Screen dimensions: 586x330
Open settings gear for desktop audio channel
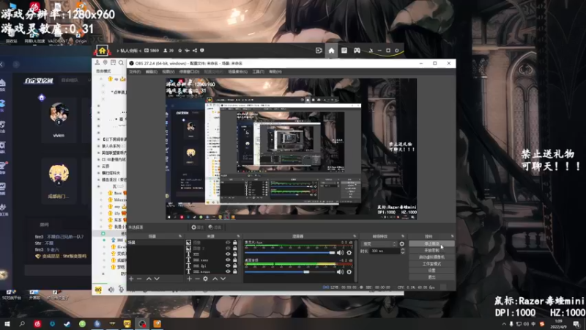pos(349,272)
